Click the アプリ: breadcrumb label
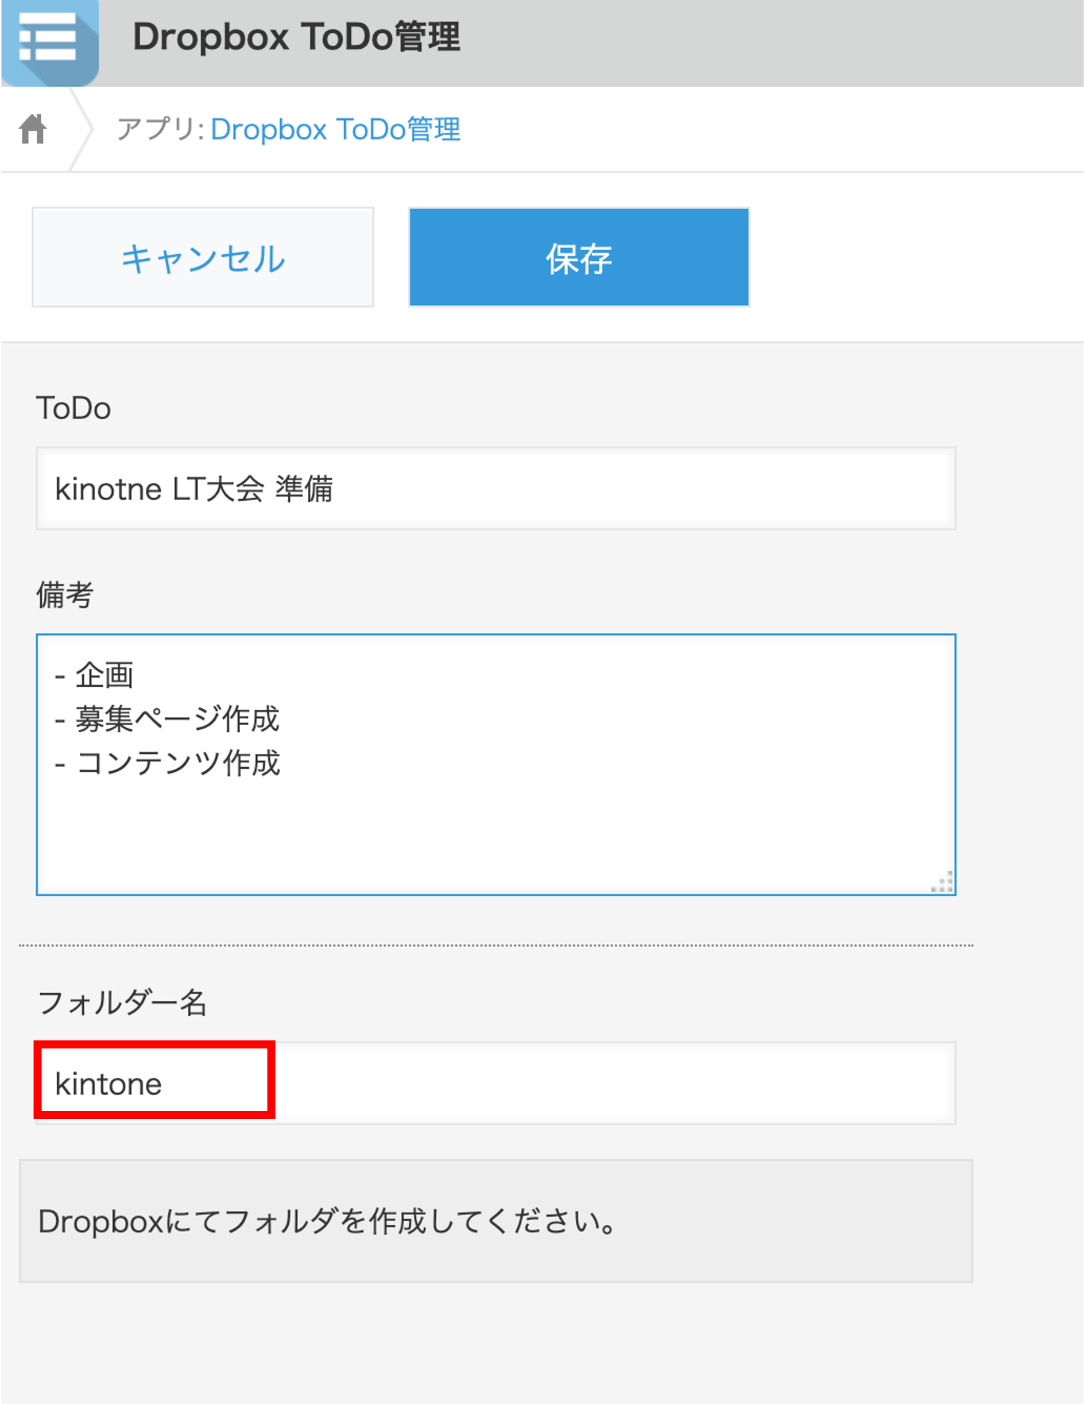 pyautogui.click(x=160, y=129)
